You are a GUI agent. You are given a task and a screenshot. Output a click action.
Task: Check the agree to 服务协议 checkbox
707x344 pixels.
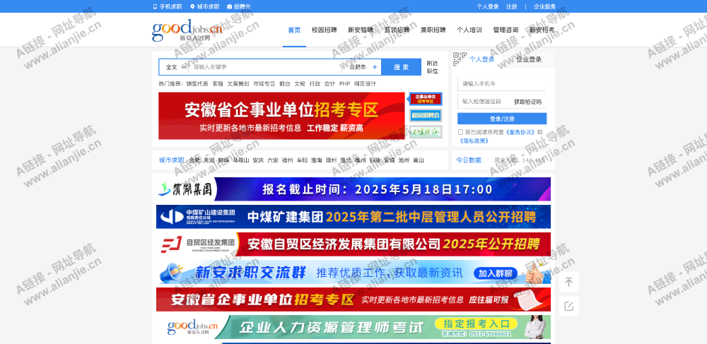coord(460,132)
